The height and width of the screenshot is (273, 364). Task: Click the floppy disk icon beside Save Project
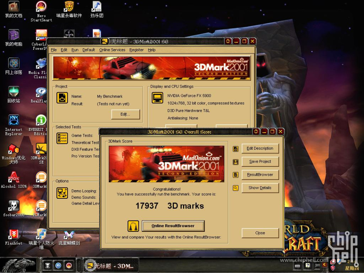click(235, 162)
